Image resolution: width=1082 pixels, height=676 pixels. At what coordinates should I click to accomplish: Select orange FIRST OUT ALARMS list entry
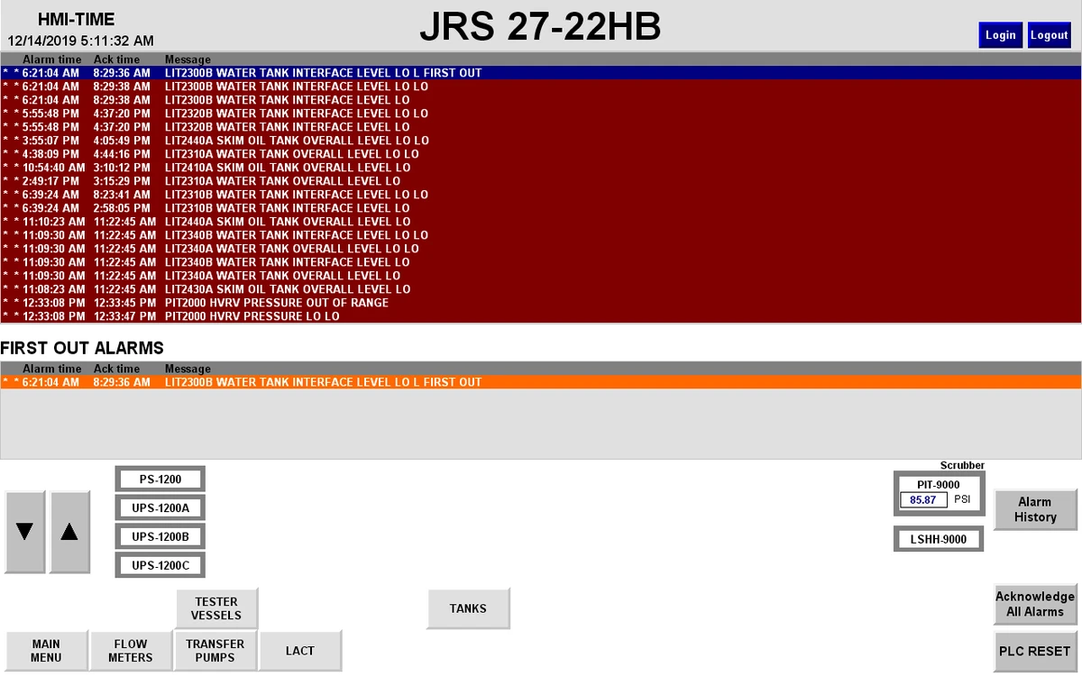[x=541, y=382]
